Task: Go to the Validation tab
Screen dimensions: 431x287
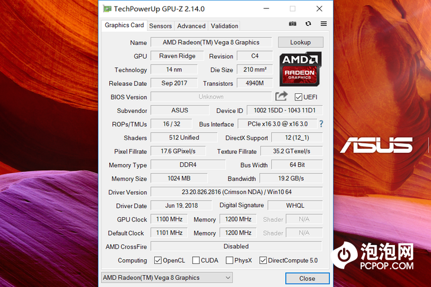Action: [224, 26]
